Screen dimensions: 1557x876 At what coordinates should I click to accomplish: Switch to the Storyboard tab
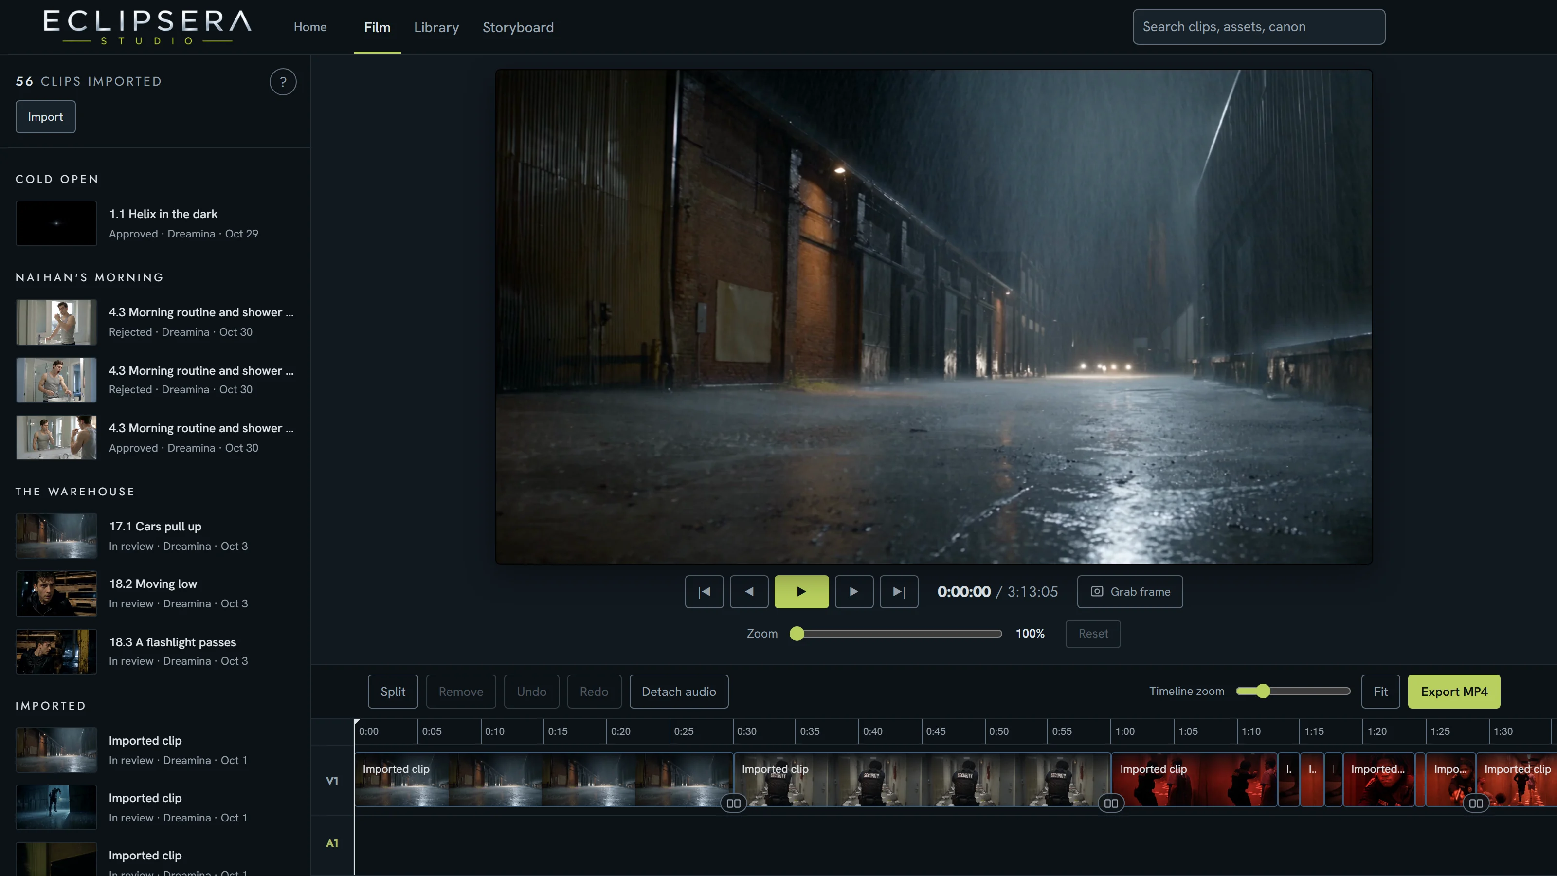click(x=518, y=27)
